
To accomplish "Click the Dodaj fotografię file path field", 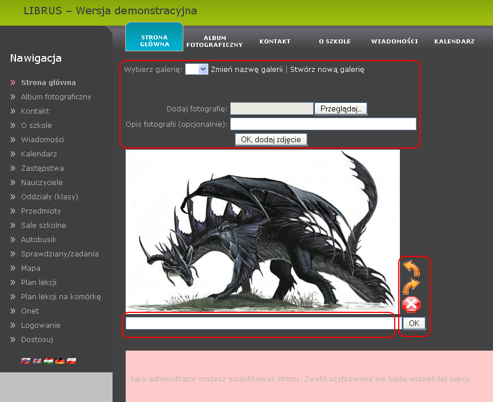I will pyautogui.click(x=272, y=108).
